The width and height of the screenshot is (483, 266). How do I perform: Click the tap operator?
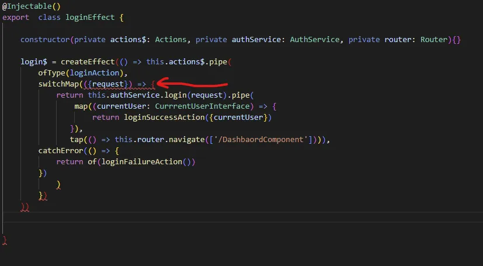(x=77, y=139)
